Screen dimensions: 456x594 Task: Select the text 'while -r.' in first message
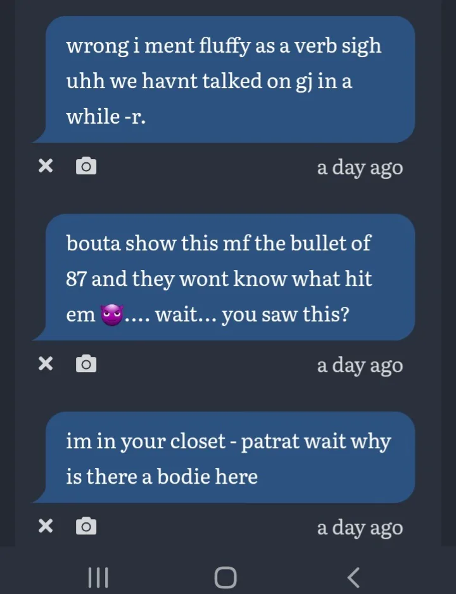coord(106,116)
